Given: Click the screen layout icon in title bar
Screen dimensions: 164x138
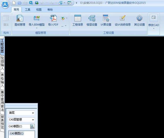Looking at the screenshot, I should click(69, 3).
